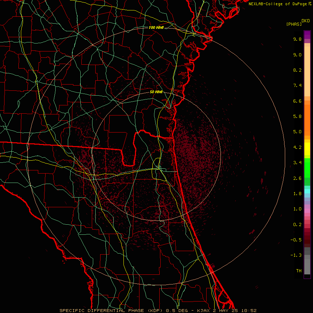
Task: Select the -1.3 scale value
Action: pyautogui.click(x=296, y=255)
